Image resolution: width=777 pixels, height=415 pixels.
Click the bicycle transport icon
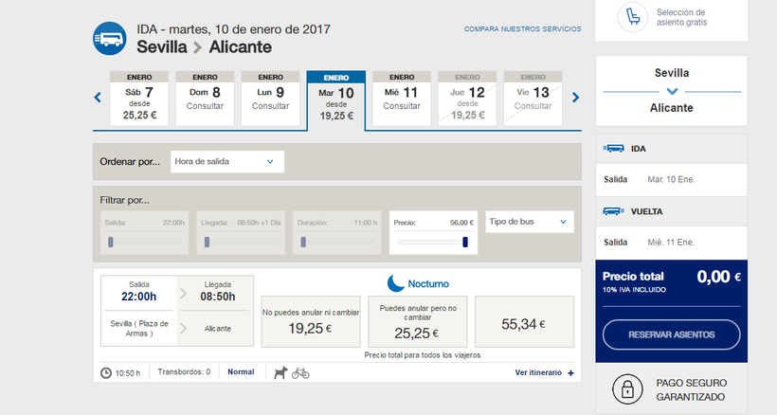pyautogui.click(x=300, y=372)
